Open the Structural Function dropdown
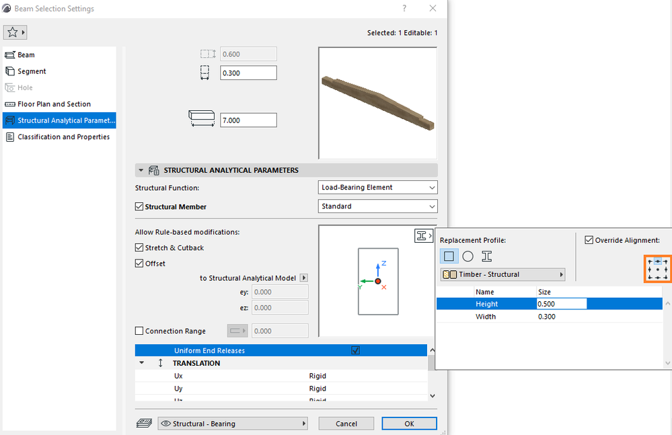The height and width of the screenshot is (435, 672). coord(377,188)
